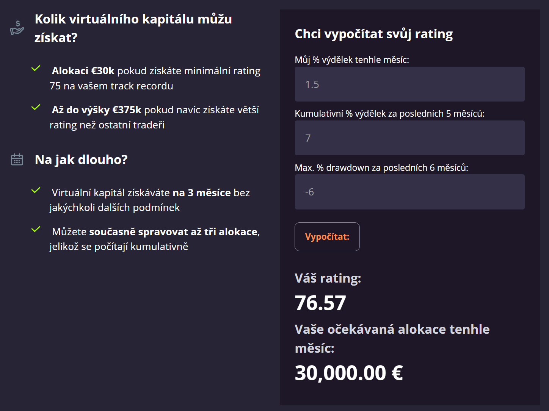This screenshot has height=411, width=549.
Task: Click the Kumulativní % výdělek label
Action: 389,114
